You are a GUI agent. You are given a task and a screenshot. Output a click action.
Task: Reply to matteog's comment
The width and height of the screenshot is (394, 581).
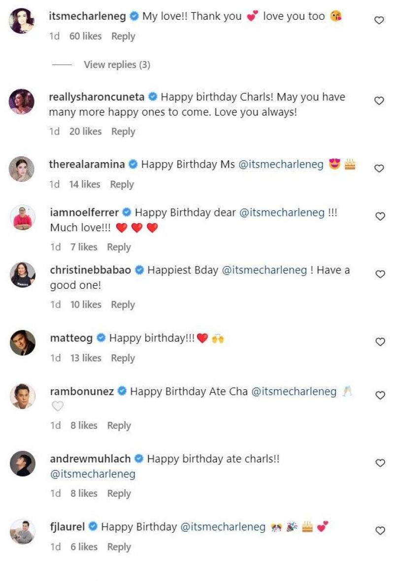coord(123,358)
